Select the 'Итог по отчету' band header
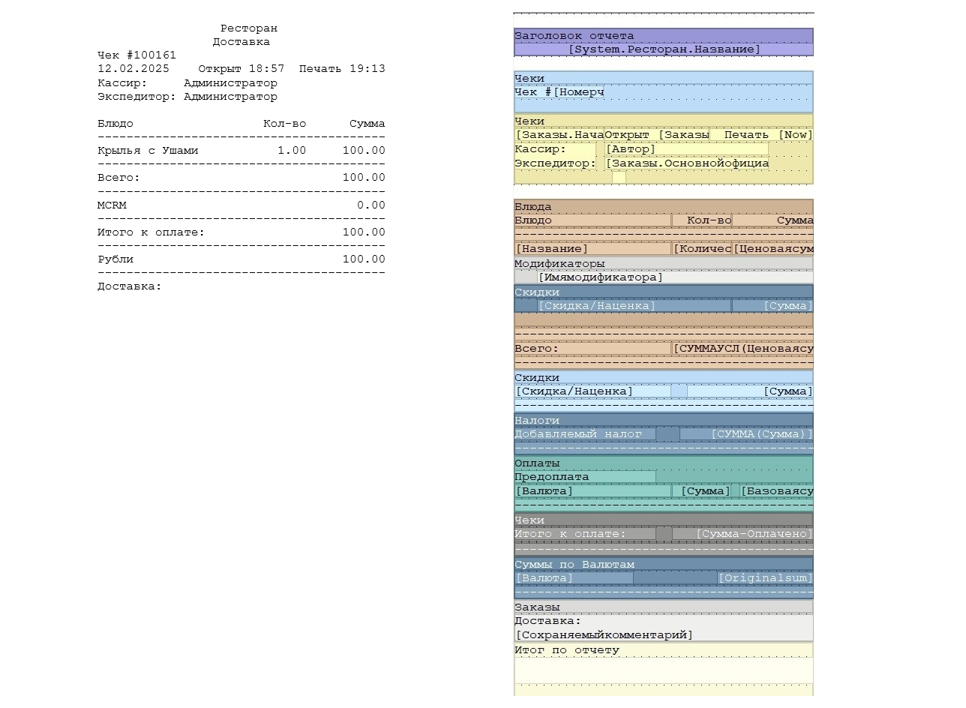966x708 pixels. [664, 650]
